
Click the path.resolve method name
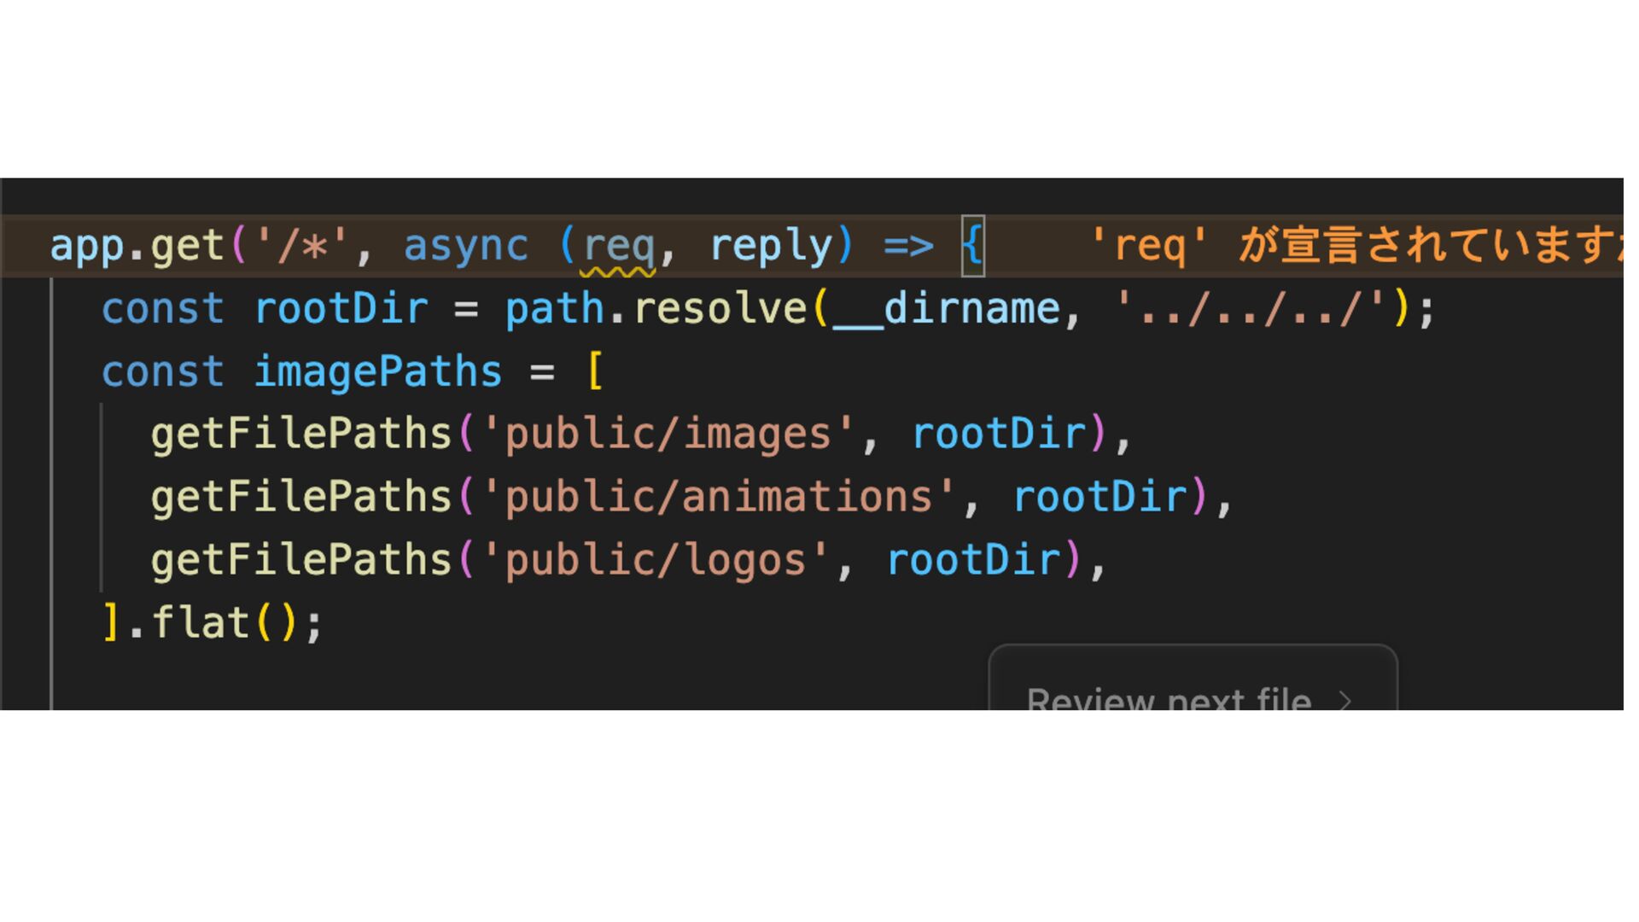click(720, 308)
